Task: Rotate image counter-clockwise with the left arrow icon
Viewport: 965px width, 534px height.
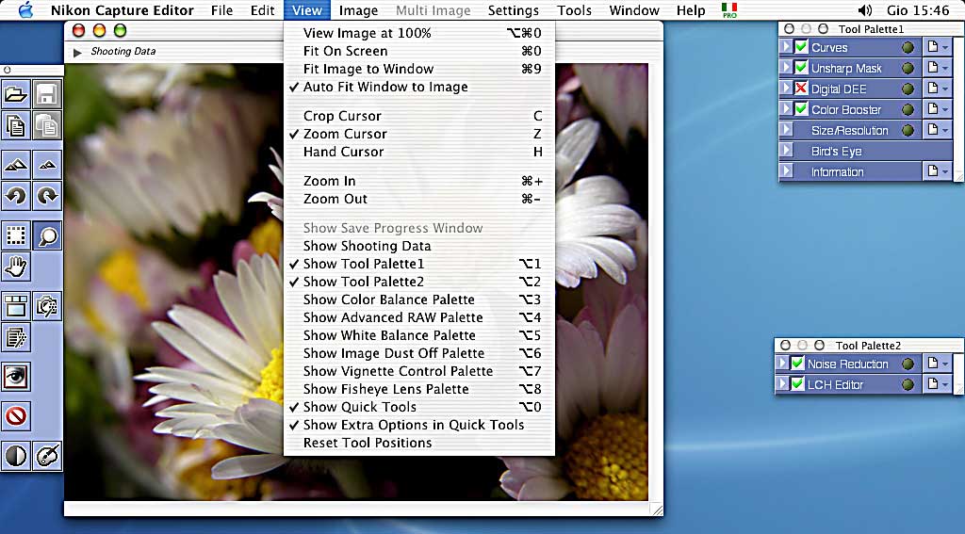Action: pos(15,196)
